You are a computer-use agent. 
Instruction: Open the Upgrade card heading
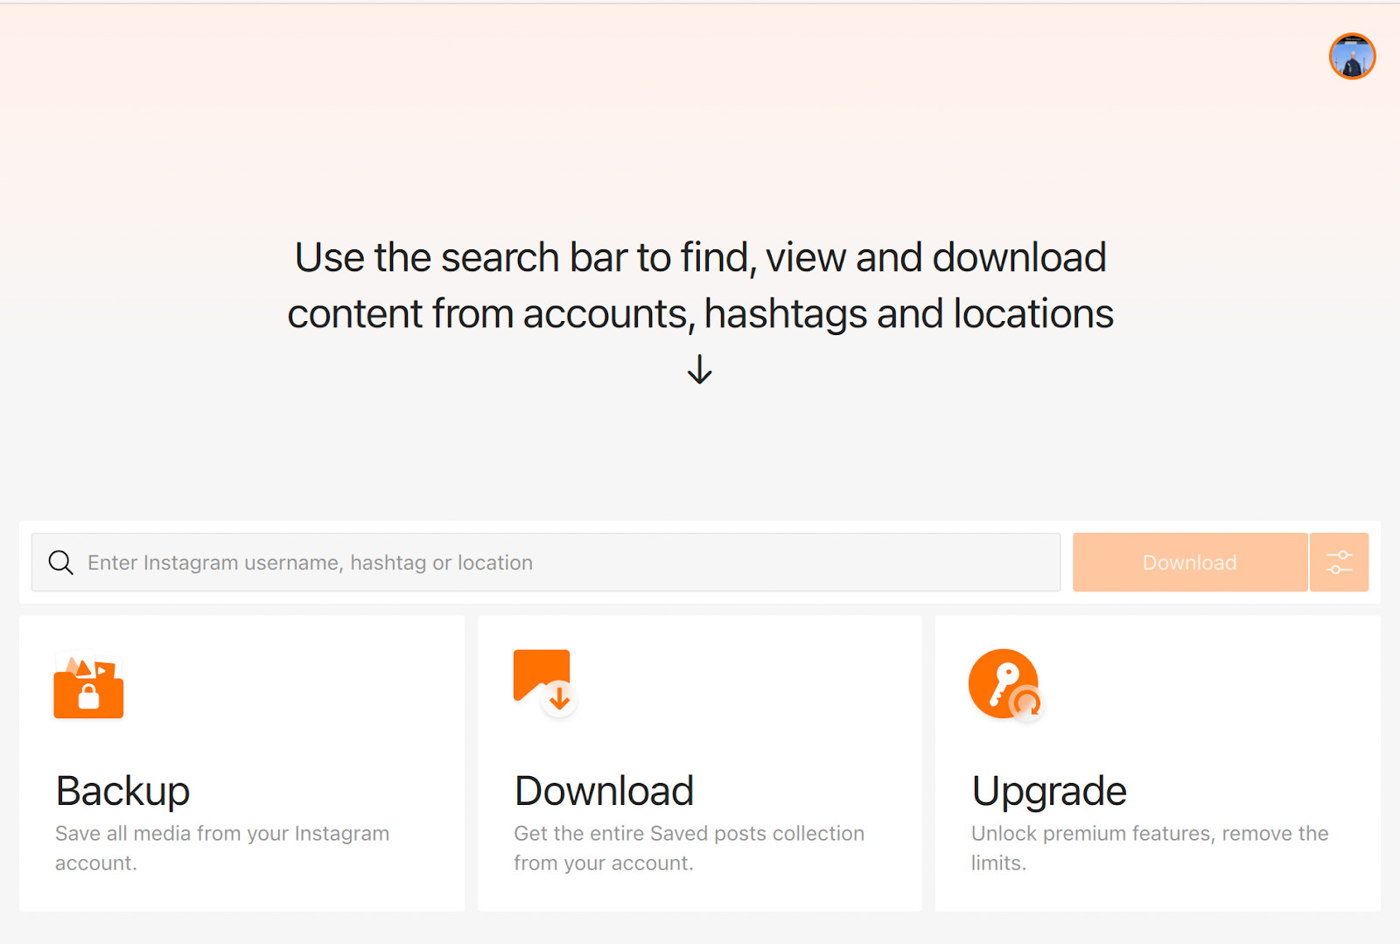pos(1049,791)
